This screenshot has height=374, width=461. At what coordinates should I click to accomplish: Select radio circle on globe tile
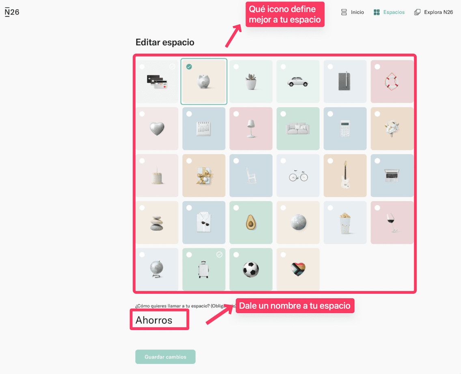[142, 255]
